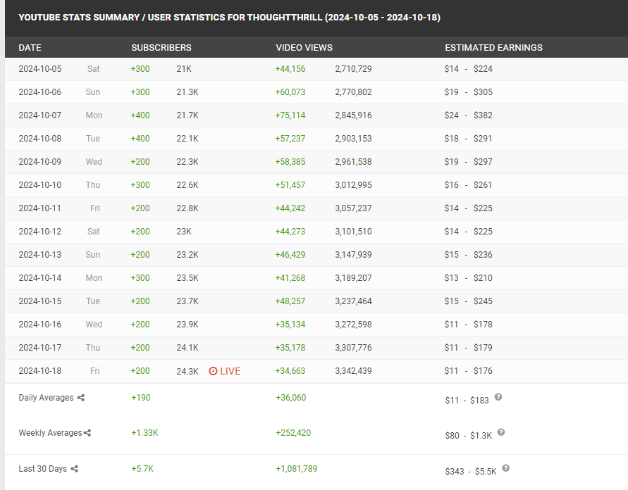
Task: Click share icon next to Daily Averages
Action: [81, 398]
